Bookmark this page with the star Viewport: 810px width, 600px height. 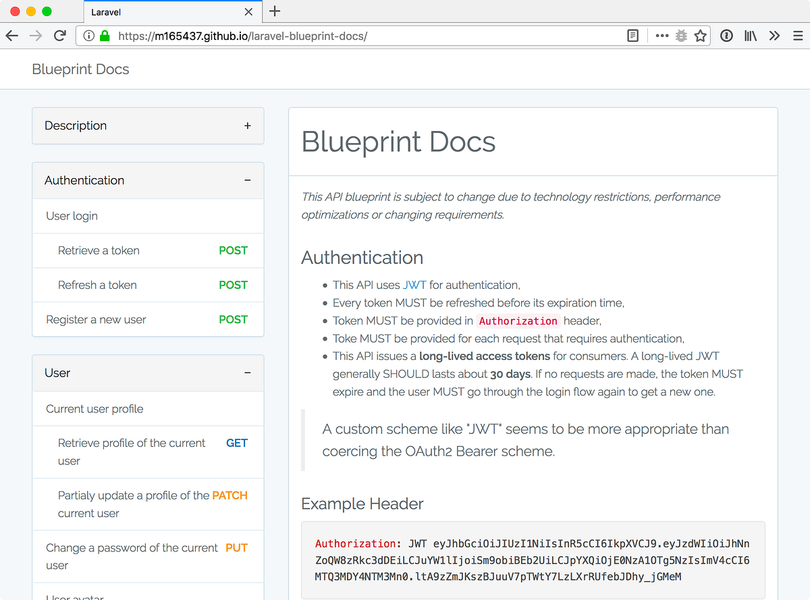[701, 36]
